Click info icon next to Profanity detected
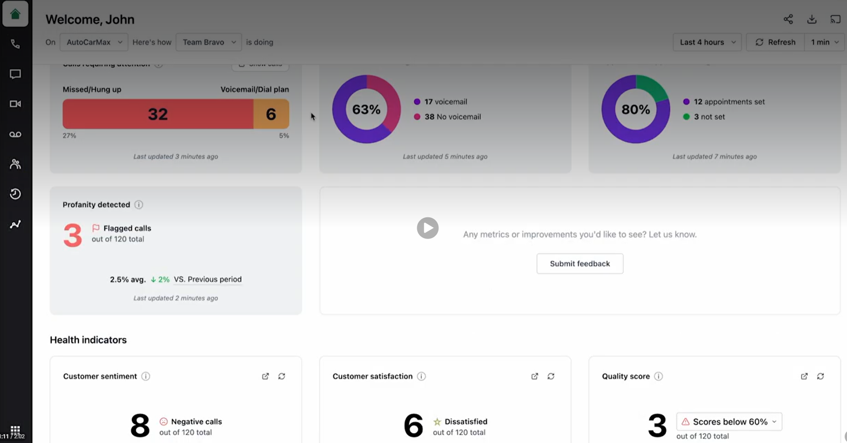This screenshot has width=847, height=443. click(x=139, y=204)
